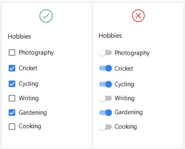Check the Photography checkbox
The height and width of the screenshot is (149, 185).
tap(12, 52)
